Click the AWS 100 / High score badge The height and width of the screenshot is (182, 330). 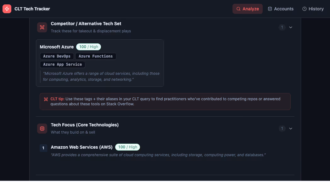[127, 147]
